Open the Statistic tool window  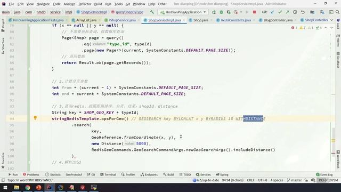(53, 174)
